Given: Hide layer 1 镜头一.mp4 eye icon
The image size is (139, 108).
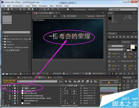Looking at the screenshot, I should point(3,88).
